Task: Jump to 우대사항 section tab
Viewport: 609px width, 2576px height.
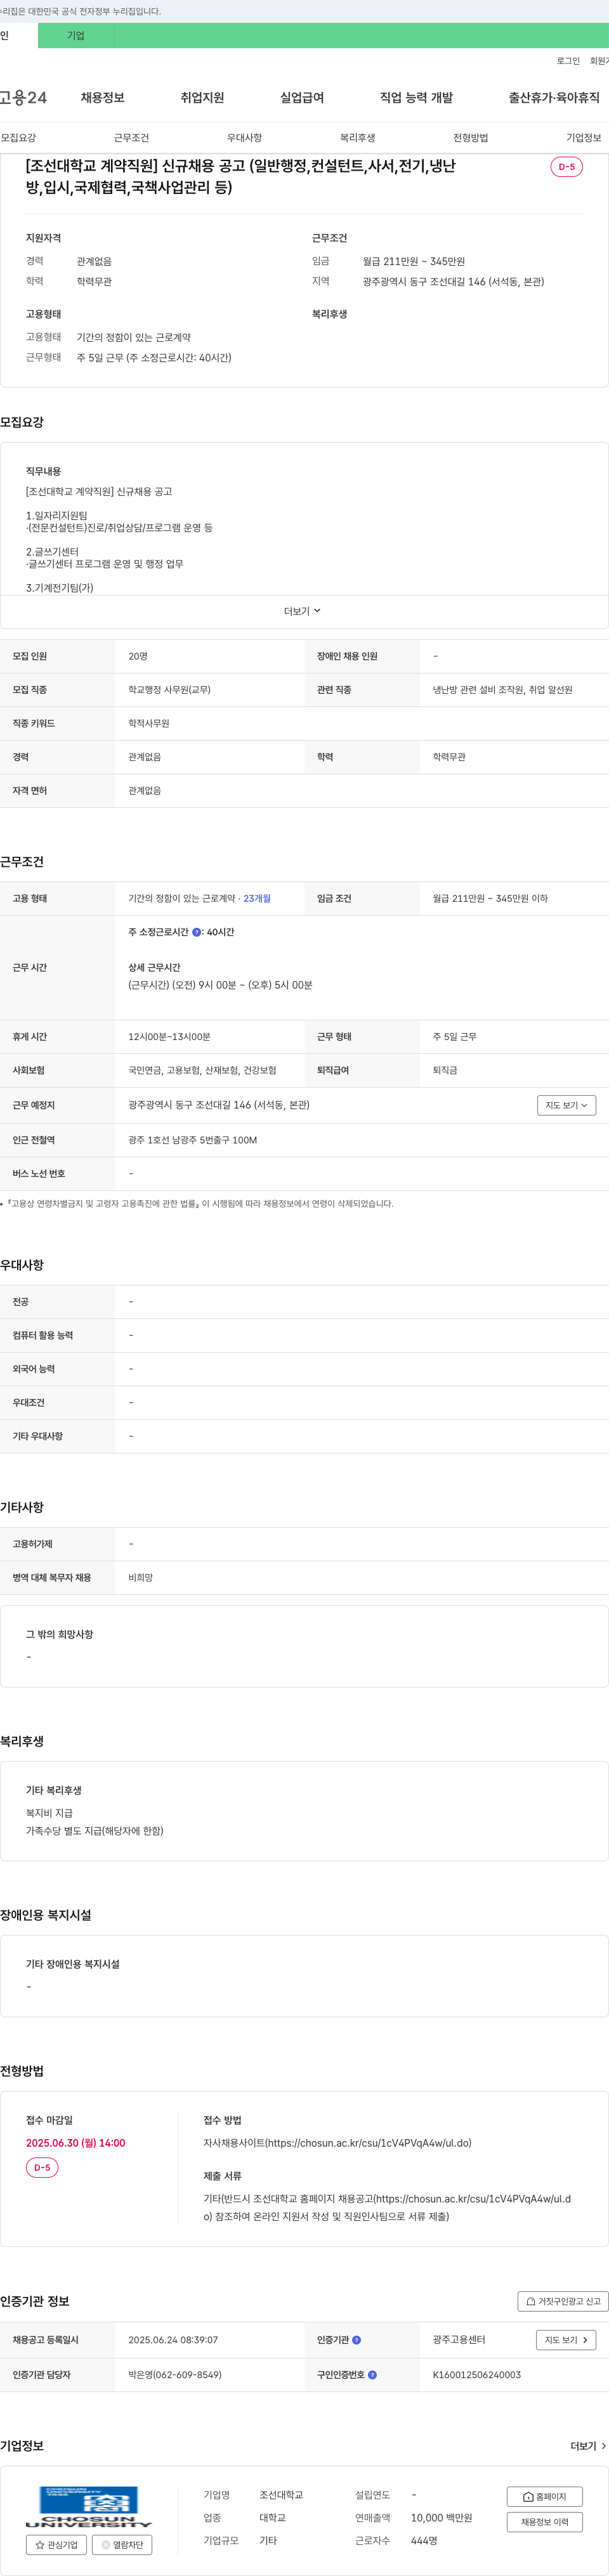Action: click(x=244, y=138)
